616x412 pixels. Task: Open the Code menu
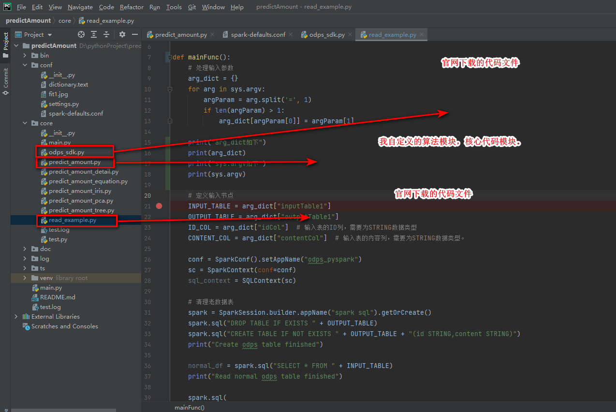pos(106,7)
